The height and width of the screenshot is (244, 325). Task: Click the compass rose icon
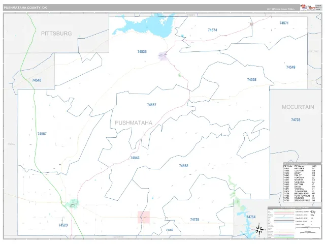[x=258, y=230]
